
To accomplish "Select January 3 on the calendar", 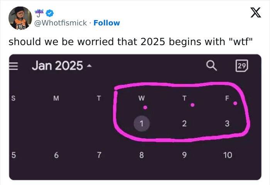I will [227, 124].
